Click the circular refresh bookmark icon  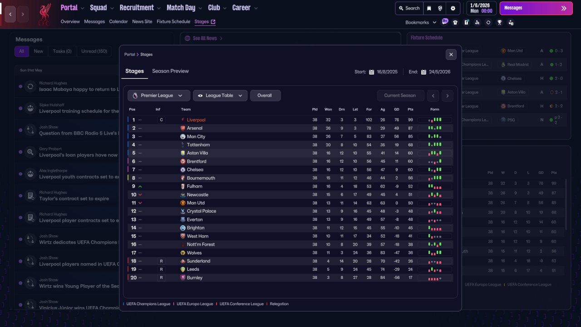(488, 22)
